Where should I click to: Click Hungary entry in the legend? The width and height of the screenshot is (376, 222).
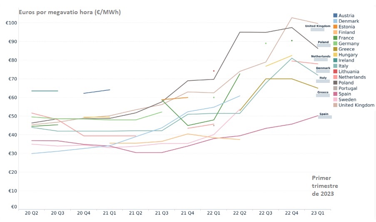pyautogui.click(x=348, y=55)
